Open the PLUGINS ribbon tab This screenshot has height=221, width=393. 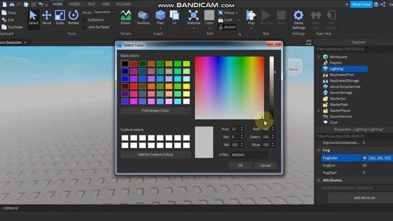pos(123,4)
